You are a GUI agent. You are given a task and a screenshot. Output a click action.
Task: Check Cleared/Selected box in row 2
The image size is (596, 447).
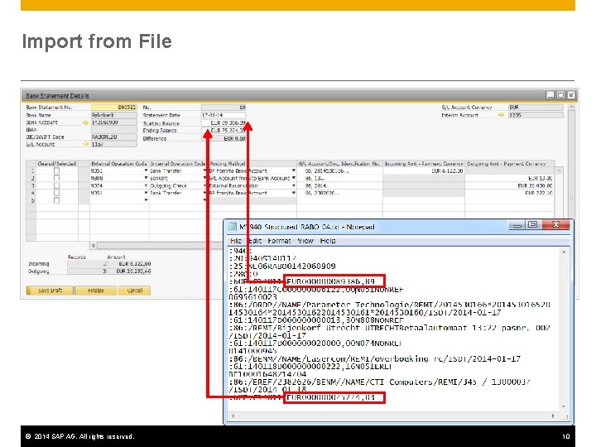56,178
